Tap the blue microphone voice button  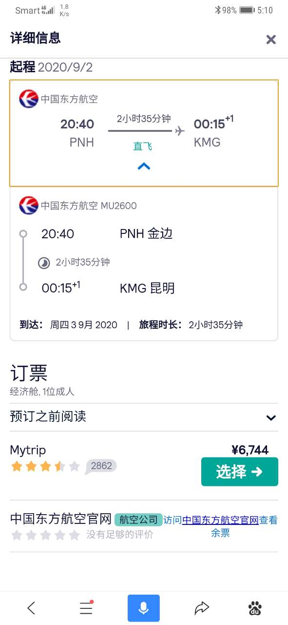144,608
